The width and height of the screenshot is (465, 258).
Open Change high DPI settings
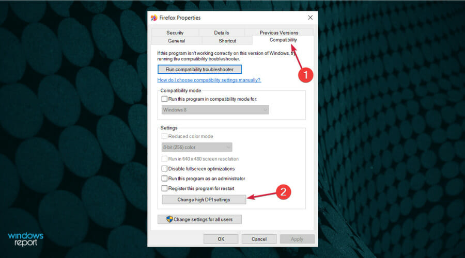point(204,200)
